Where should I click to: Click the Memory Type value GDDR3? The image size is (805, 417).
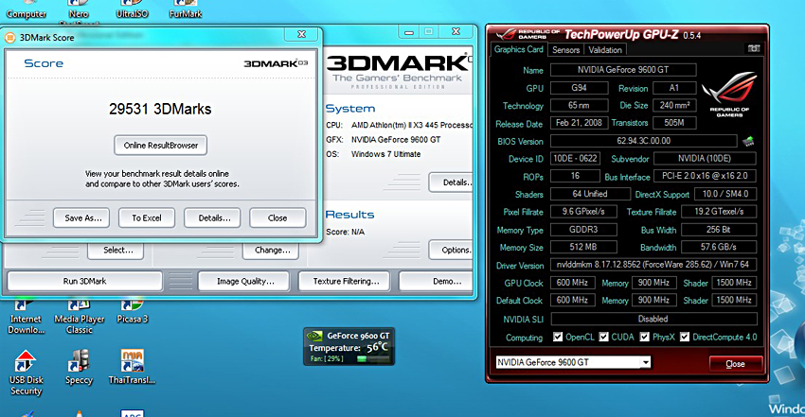tap(583, 230)
